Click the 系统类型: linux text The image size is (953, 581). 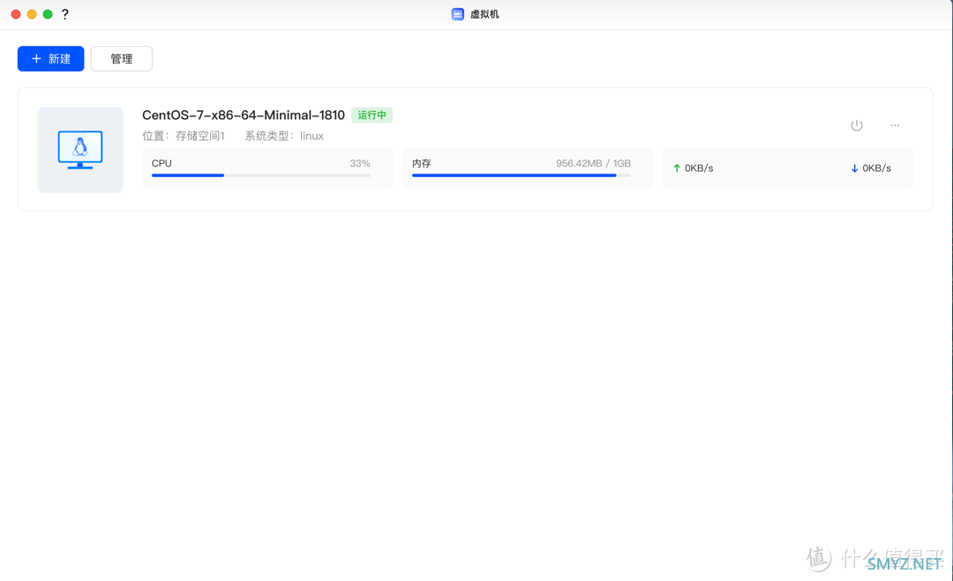coord(284,136)
